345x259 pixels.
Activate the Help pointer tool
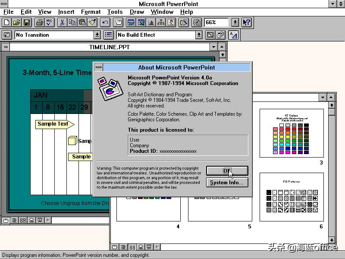245,22
